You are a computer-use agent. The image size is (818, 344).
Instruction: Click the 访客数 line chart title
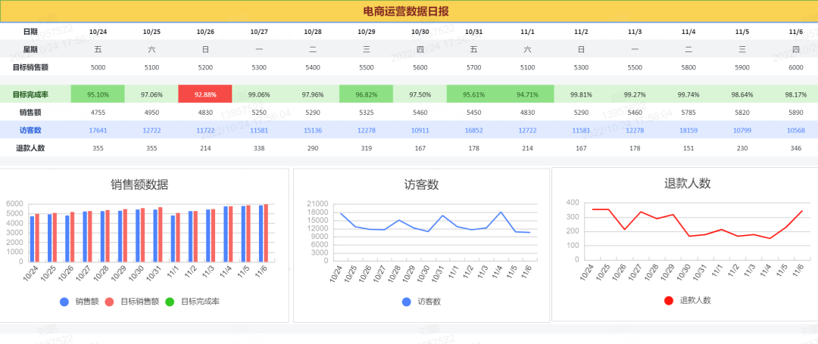point(421,184)
